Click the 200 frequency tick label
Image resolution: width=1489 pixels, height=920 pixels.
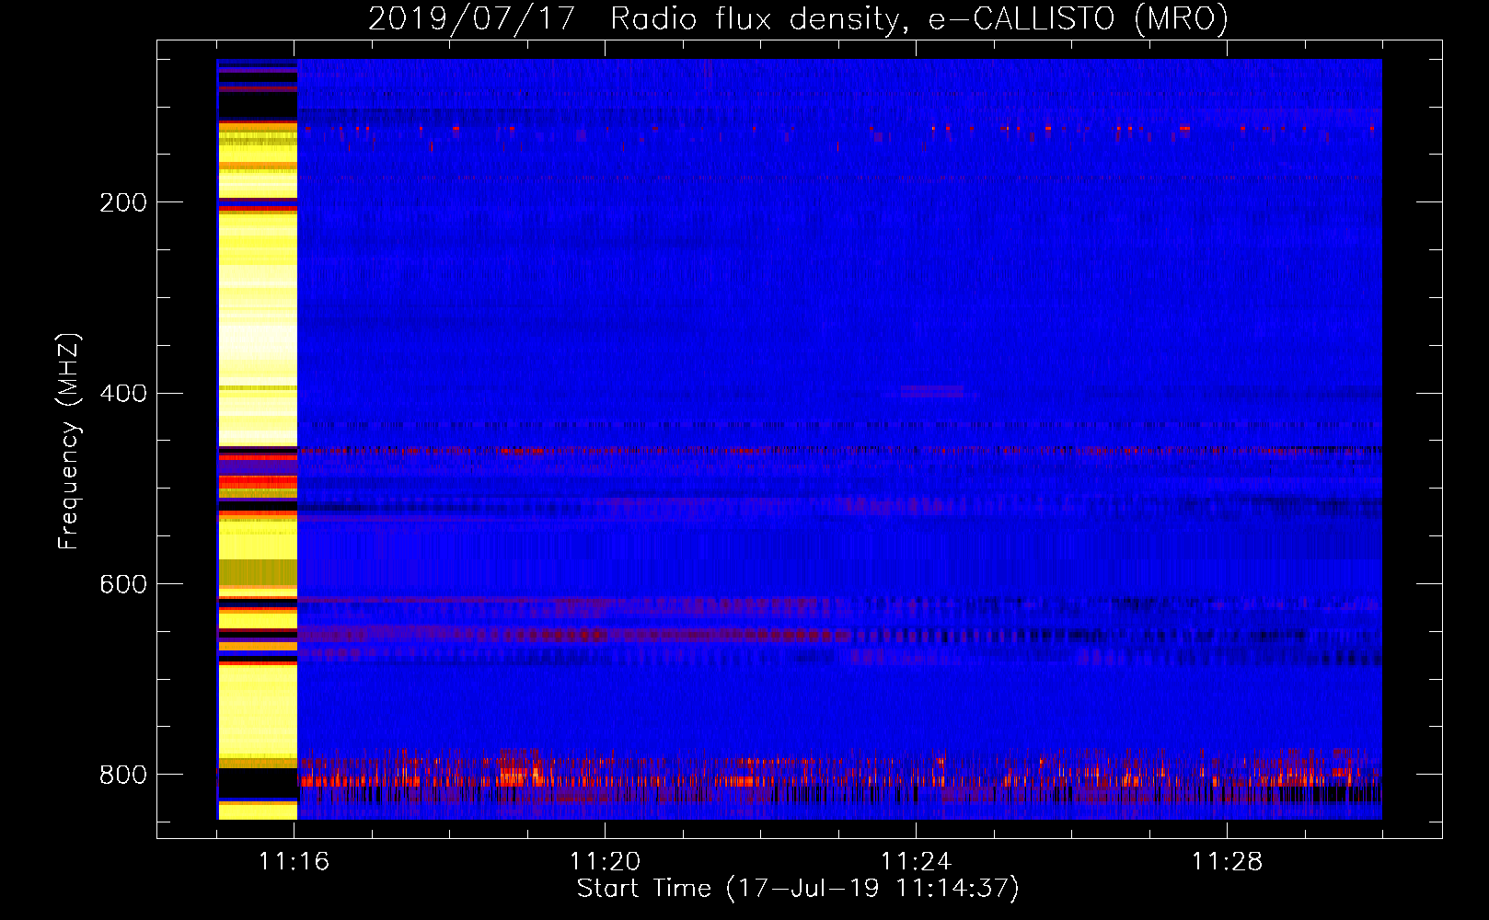pyautogui.click(x=123, y=202)
